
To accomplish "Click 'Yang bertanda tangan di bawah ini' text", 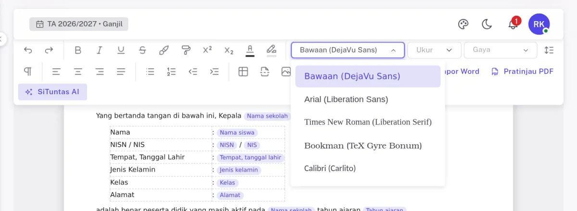I will (x=156, y=116).
